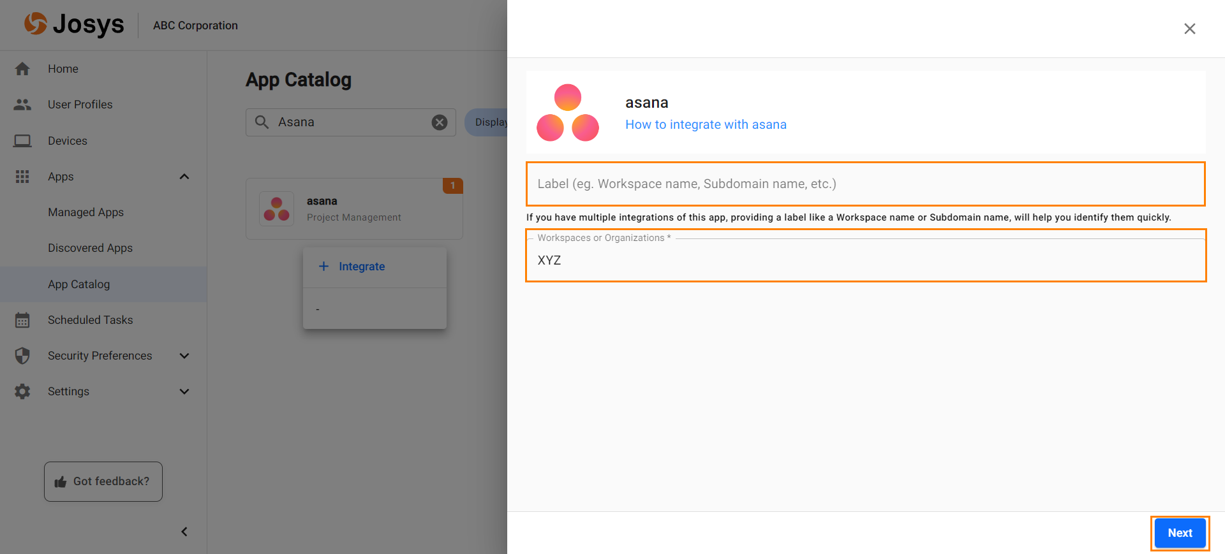1225x554 pixels.
Task: Expand the Settings submenu
Action: point(184,391)
